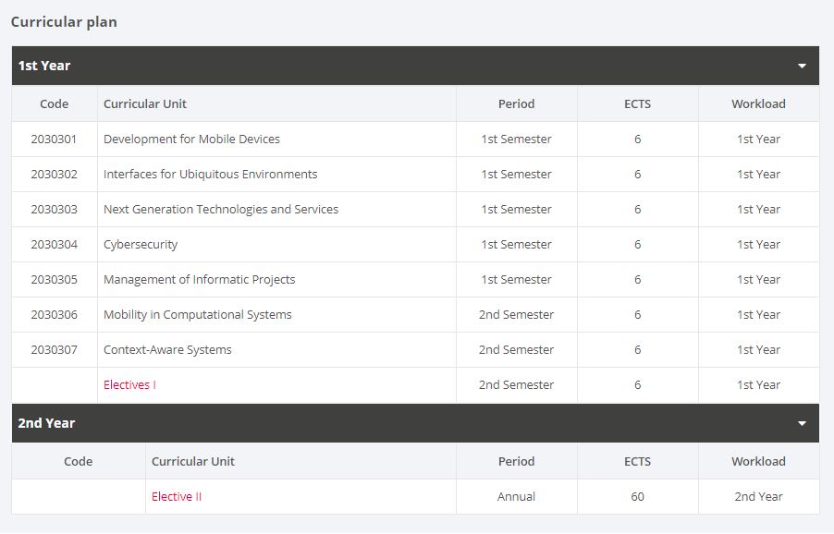834x534 pixels.
Task: Click the 2nd Year header title
Action: pos(46,423)
